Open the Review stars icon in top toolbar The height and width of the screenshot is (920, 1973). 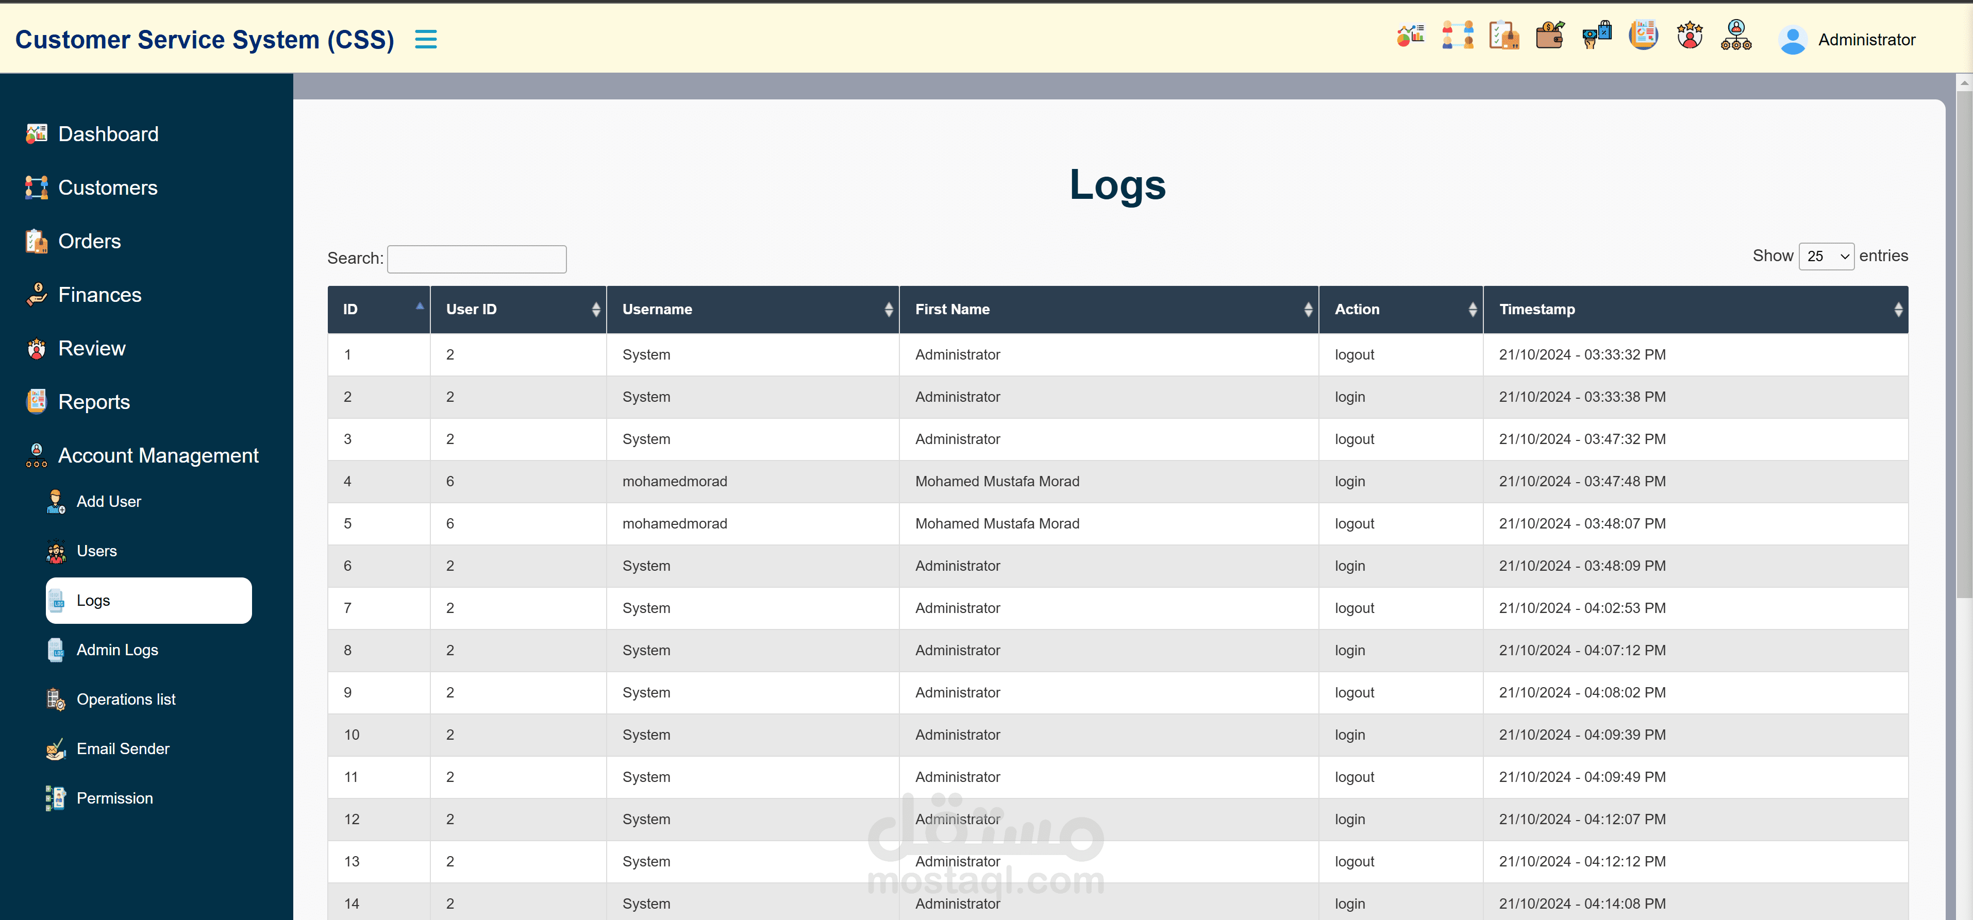pos(1690,35)
